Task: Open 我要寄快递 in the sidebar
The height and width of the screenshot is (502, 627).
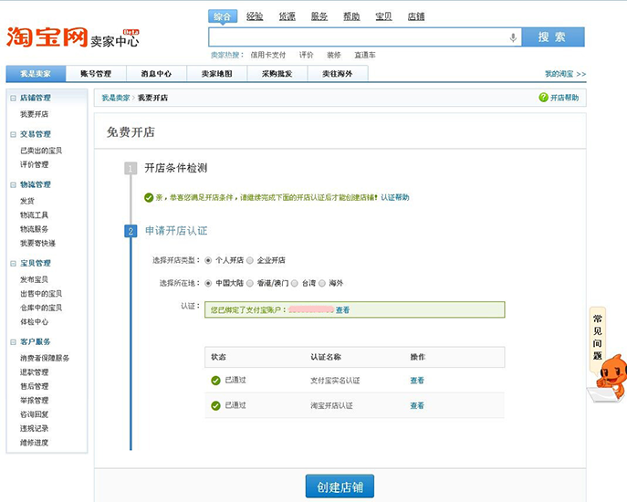Action: point(38,243)
